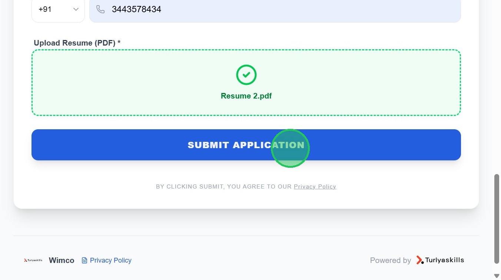Expand the country code chevron arrow
The height and width of the screenshot is (280, 501).
pyautogui.click(x=76, y=9)
